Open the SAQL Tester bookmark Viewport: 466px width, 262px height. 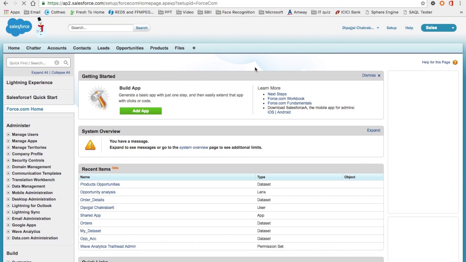(x=417, y=12)
